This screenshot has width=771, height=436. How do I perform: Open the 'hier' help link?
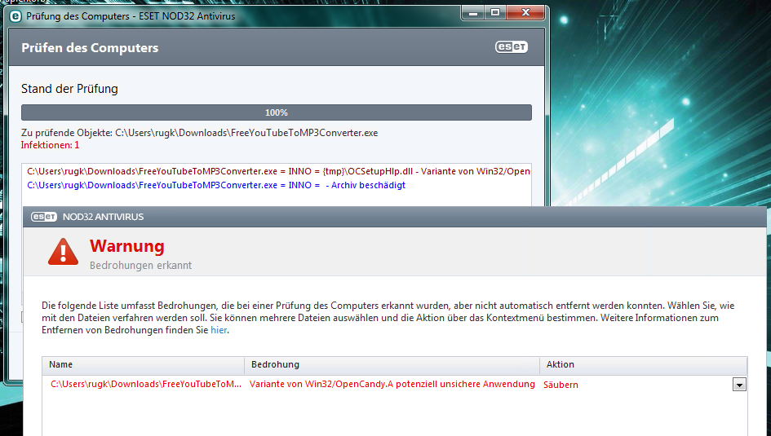tap(219, 330)
